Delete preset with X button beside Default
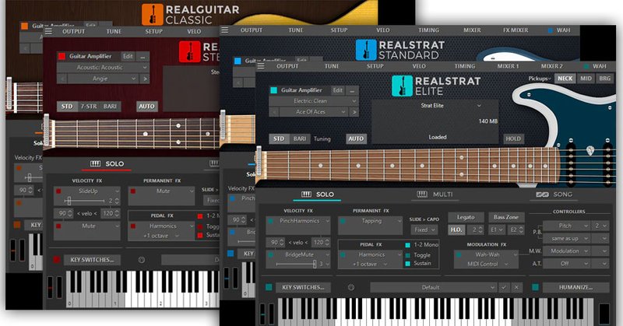 point(516,287)
